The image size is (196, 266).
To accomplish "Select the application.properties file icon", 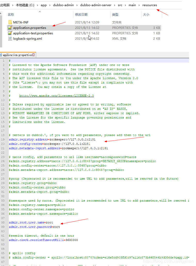I will tap(10, 28).
